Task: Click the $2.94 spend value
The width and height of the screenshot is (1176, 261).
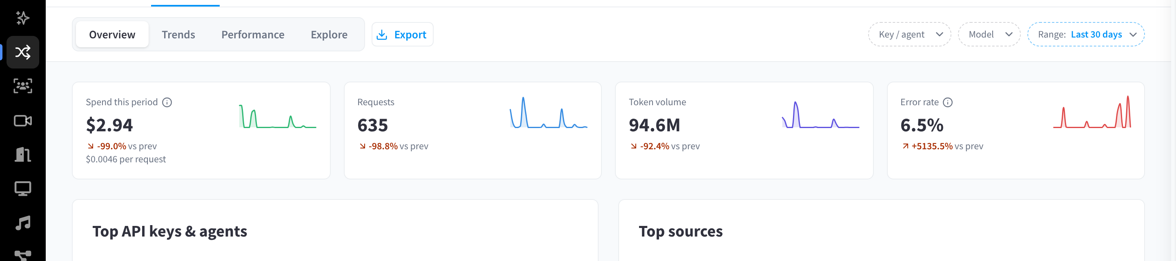Action: pos(109,125)
